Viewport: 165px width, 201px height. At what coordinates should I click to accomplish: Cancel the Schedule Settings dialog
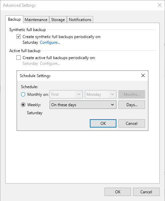(x=132, y=123)
